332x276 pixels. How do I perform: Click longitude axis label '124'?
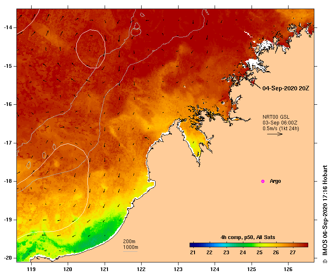(x=215, y=269)
